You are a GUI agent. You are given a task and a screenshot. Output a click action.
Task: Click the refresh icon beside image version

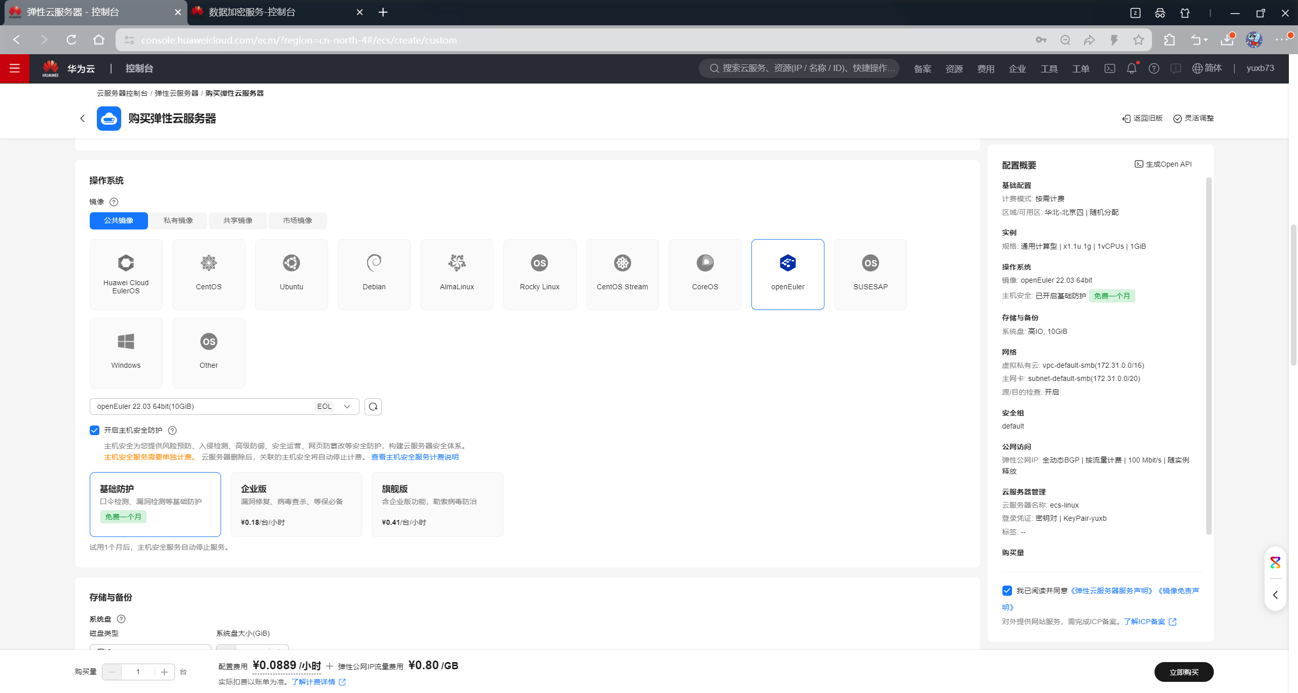pyautogui.click(x=373, y=406)
